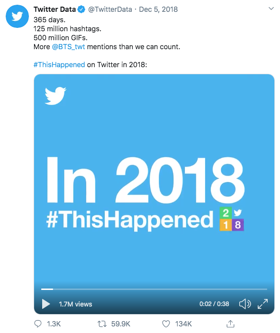Open the tweet options chevron menu
This screenshot has height=333, width=280.
[x=271, y=9]
